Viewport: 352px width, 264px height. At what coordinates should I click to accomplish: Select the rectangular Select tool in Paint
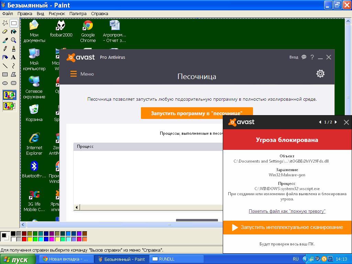14,23
